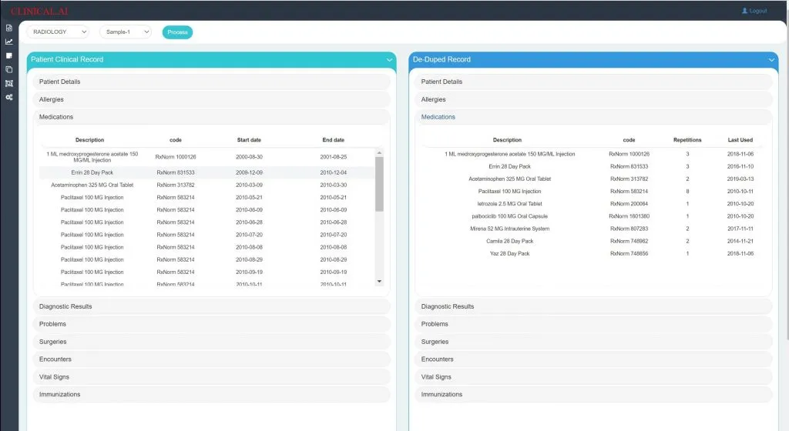
Task: Open the medical document icon in sidebar
Action: click(9, 28)
